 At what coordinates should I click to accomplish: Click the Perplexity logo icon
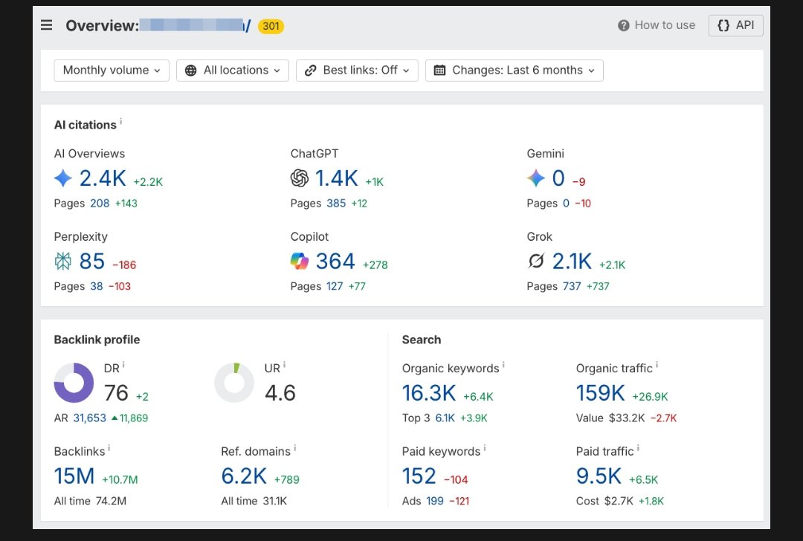coord(63,261)
